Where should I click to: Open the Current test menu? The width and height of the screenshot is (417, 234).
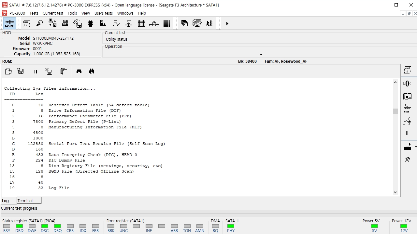[53, 13]
